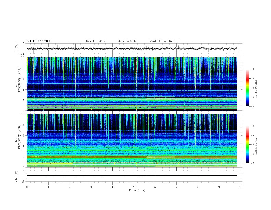The width and height of the screenshot is (271, 210).
Task: Click the ch.1 voltage waveform trace
Action: [132, 48]
